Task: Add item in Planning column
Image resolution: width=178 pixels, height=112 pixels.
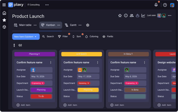Action: pos(23,105)
